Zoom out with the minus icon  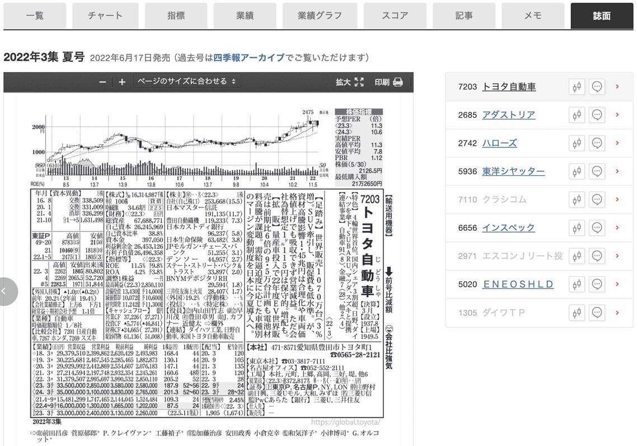click(x=102, y=82)
